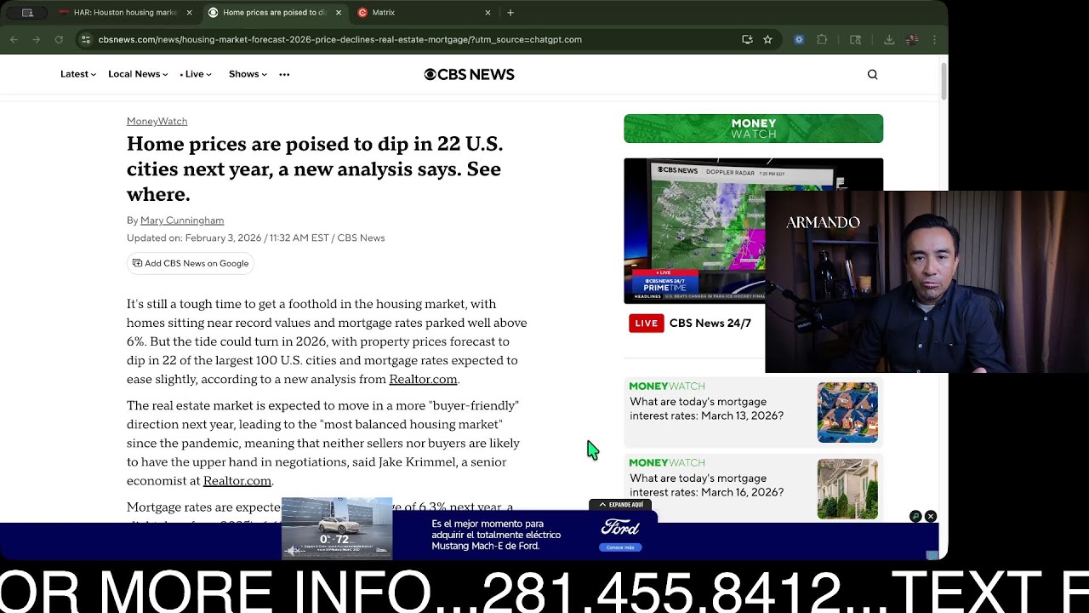This screenshot has width=1089, height=613.
Task: Go back to the previous page
Action: 14,39
